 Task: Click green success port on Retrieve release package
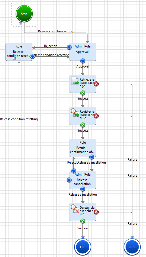click(x=83, y=93)
